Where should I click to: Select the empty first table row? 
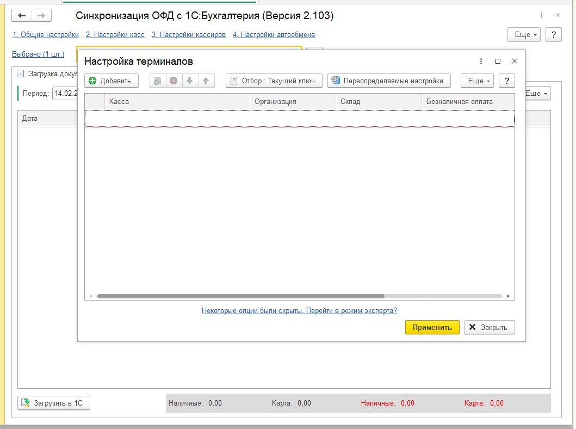pyautogui.click(x=299, y=119)
